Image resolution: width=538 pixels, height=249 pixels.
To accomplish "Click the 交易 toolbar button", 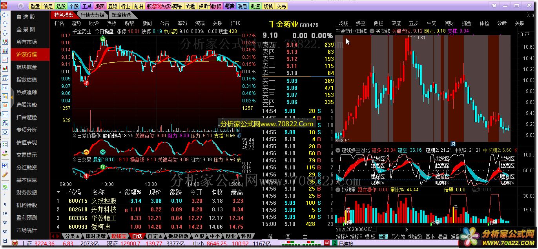I will [x=281, y=6].
